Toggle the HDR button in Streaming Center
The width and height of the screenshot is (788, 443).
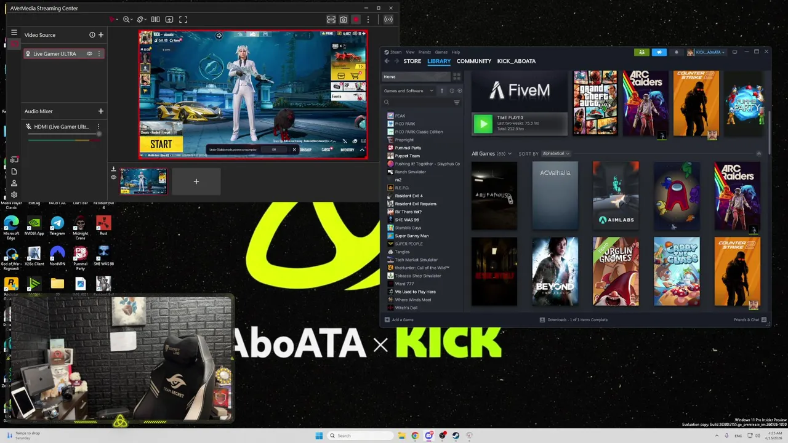click(x=331, y=20)
